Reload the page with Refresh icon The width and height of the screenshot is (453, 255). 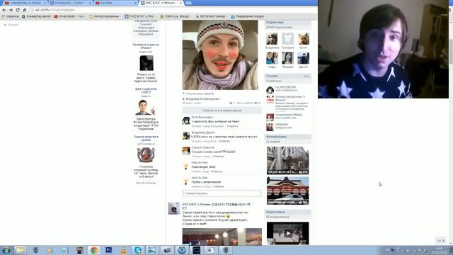pyautogui.click(x=18, y=10)
